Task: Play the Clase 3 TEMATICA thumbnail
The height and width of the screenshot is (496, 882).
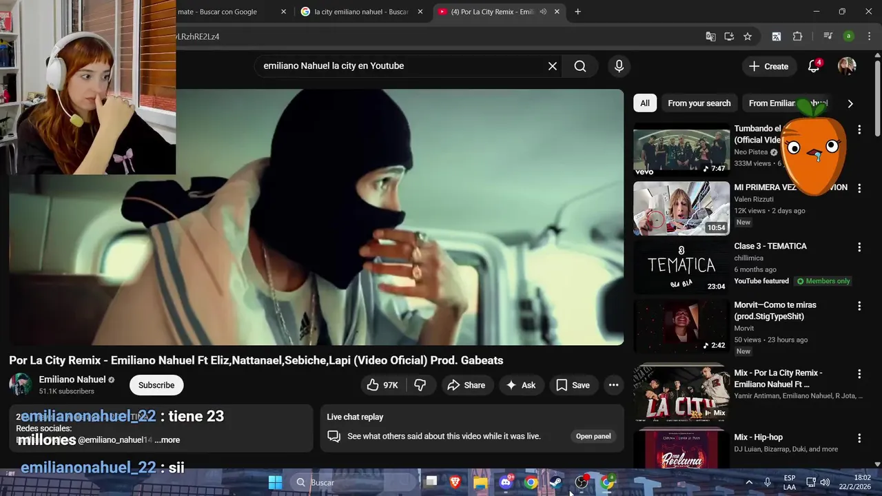Action: pyautogui.click(x=681, y=267)
